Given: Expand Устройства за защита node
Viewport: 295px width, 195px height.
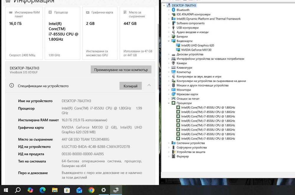Looking at the screenshot, I should point(169,152).
